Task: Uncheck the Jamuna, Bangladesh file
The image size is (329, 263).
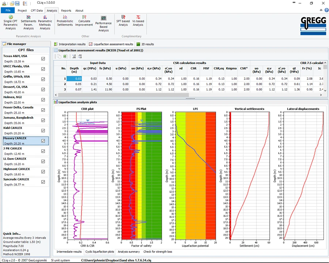Action: pyautogui.click(x=43, y=121)
